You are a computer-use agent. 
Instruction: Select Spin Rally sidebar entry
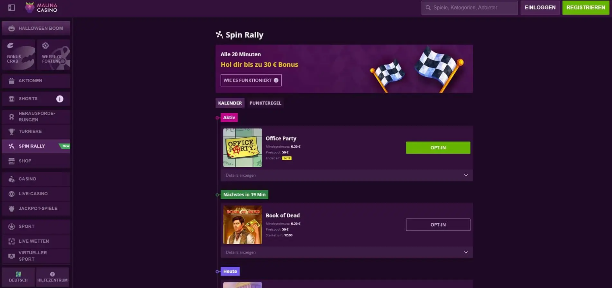(x=36, y=146)
